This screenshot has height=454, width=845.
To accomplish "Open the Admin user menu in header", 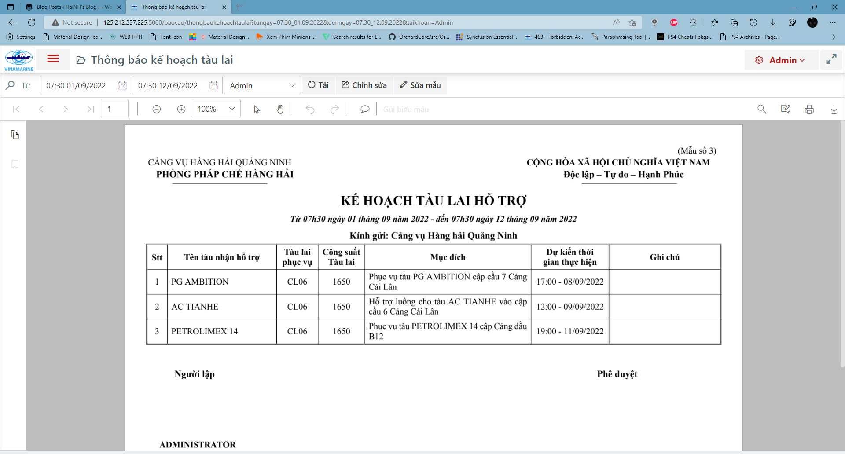I will coord(781,60).
